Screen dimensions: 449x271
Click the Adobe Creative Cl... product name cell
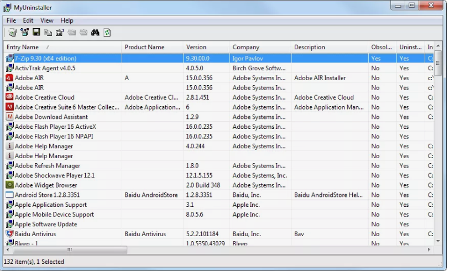click(x=151, y=97)
